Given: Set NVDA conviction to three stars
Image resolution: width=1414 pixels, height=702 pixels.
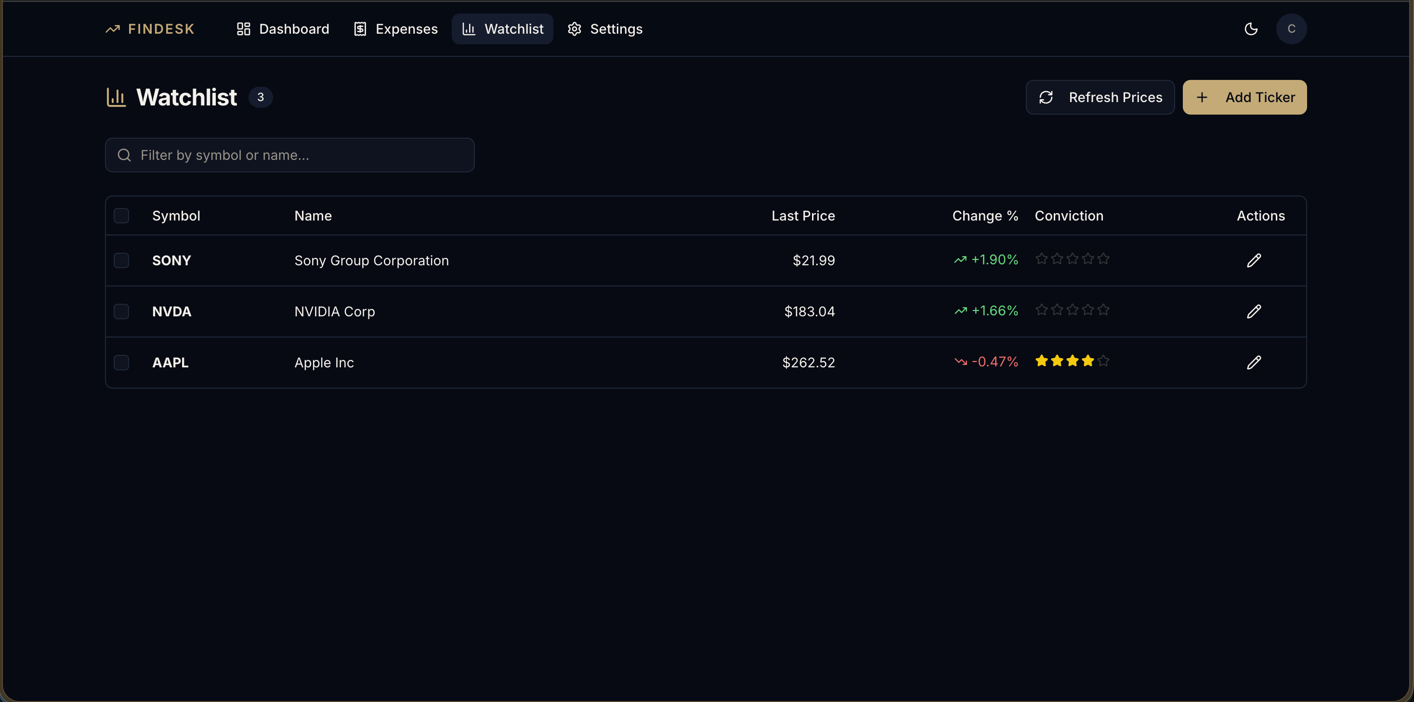Looking at the screenshot, I should pos(1073,310).
